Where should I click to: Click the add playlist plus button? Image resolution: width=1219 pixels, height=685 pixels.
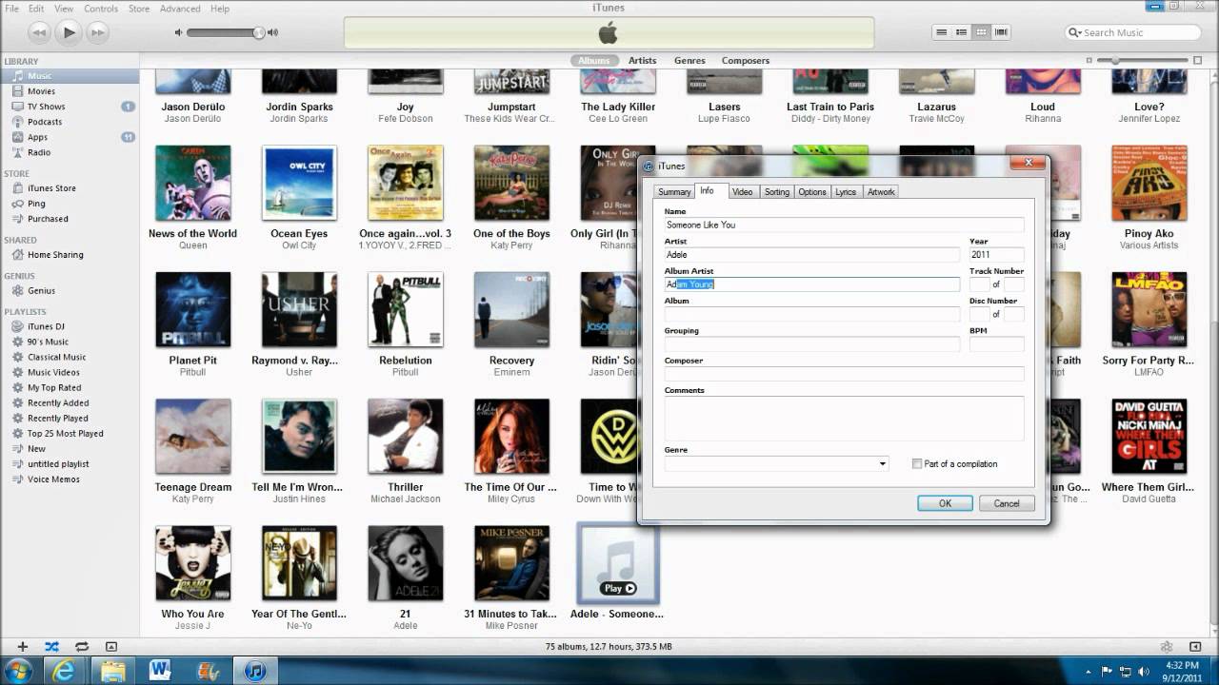[23, 646]
